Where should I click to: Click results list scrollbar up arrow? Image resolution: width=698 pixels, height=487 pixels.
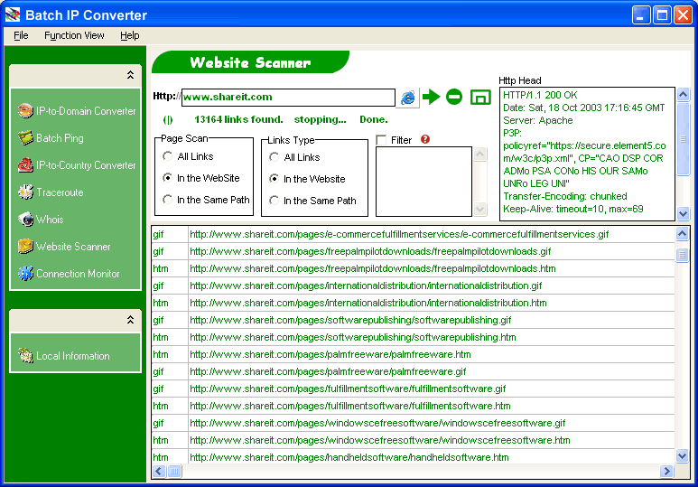point(682,233)
